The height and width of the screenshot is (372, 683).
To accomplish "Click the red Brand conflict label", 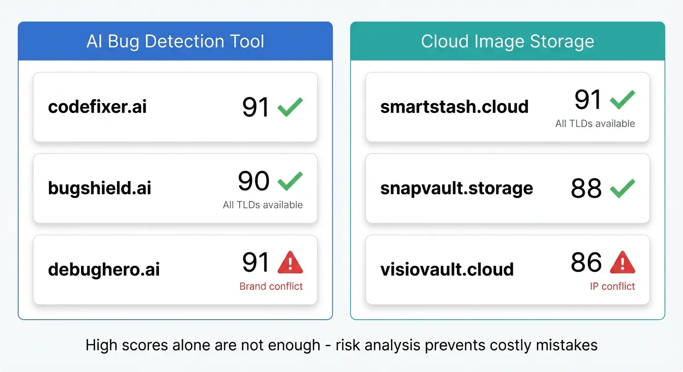I will [271, 286].
